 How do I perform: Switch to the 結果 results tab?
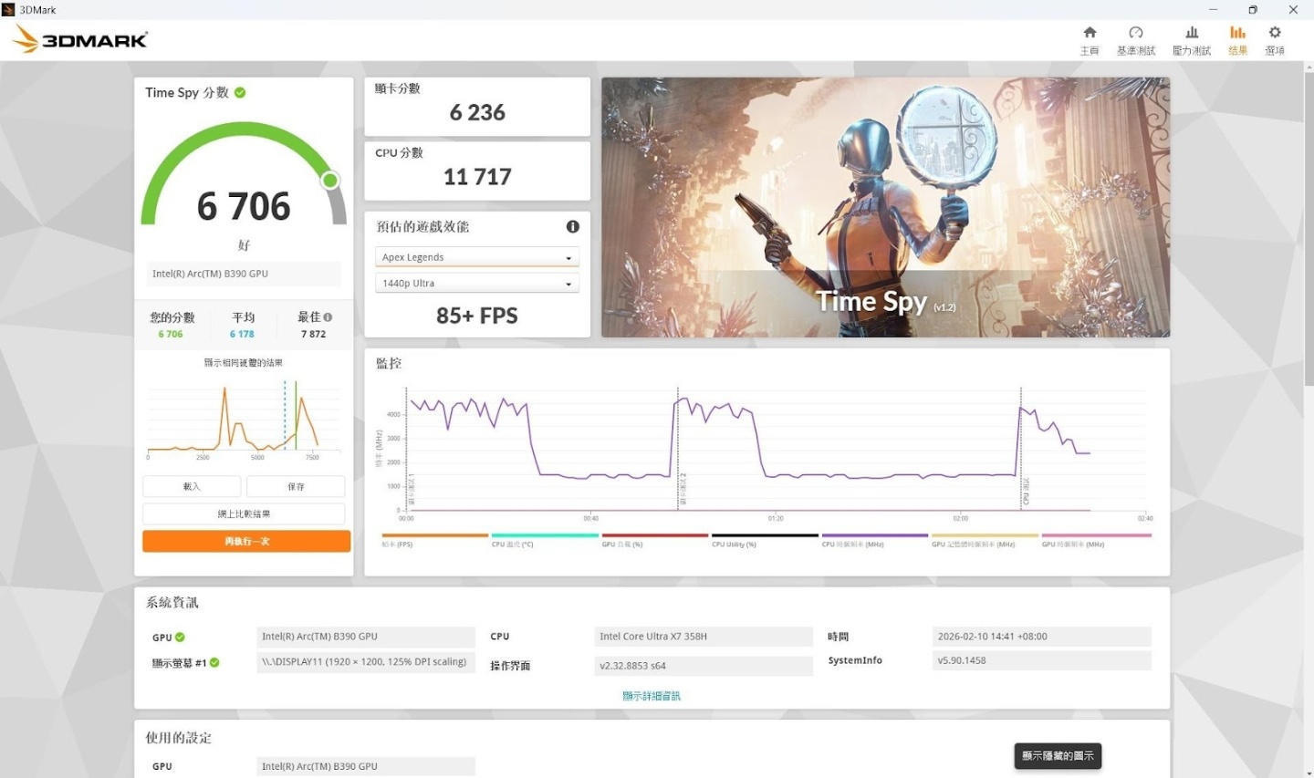pos(1237,40)
